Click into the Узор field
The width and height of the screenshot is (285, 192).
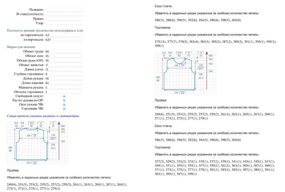[64, 23]
